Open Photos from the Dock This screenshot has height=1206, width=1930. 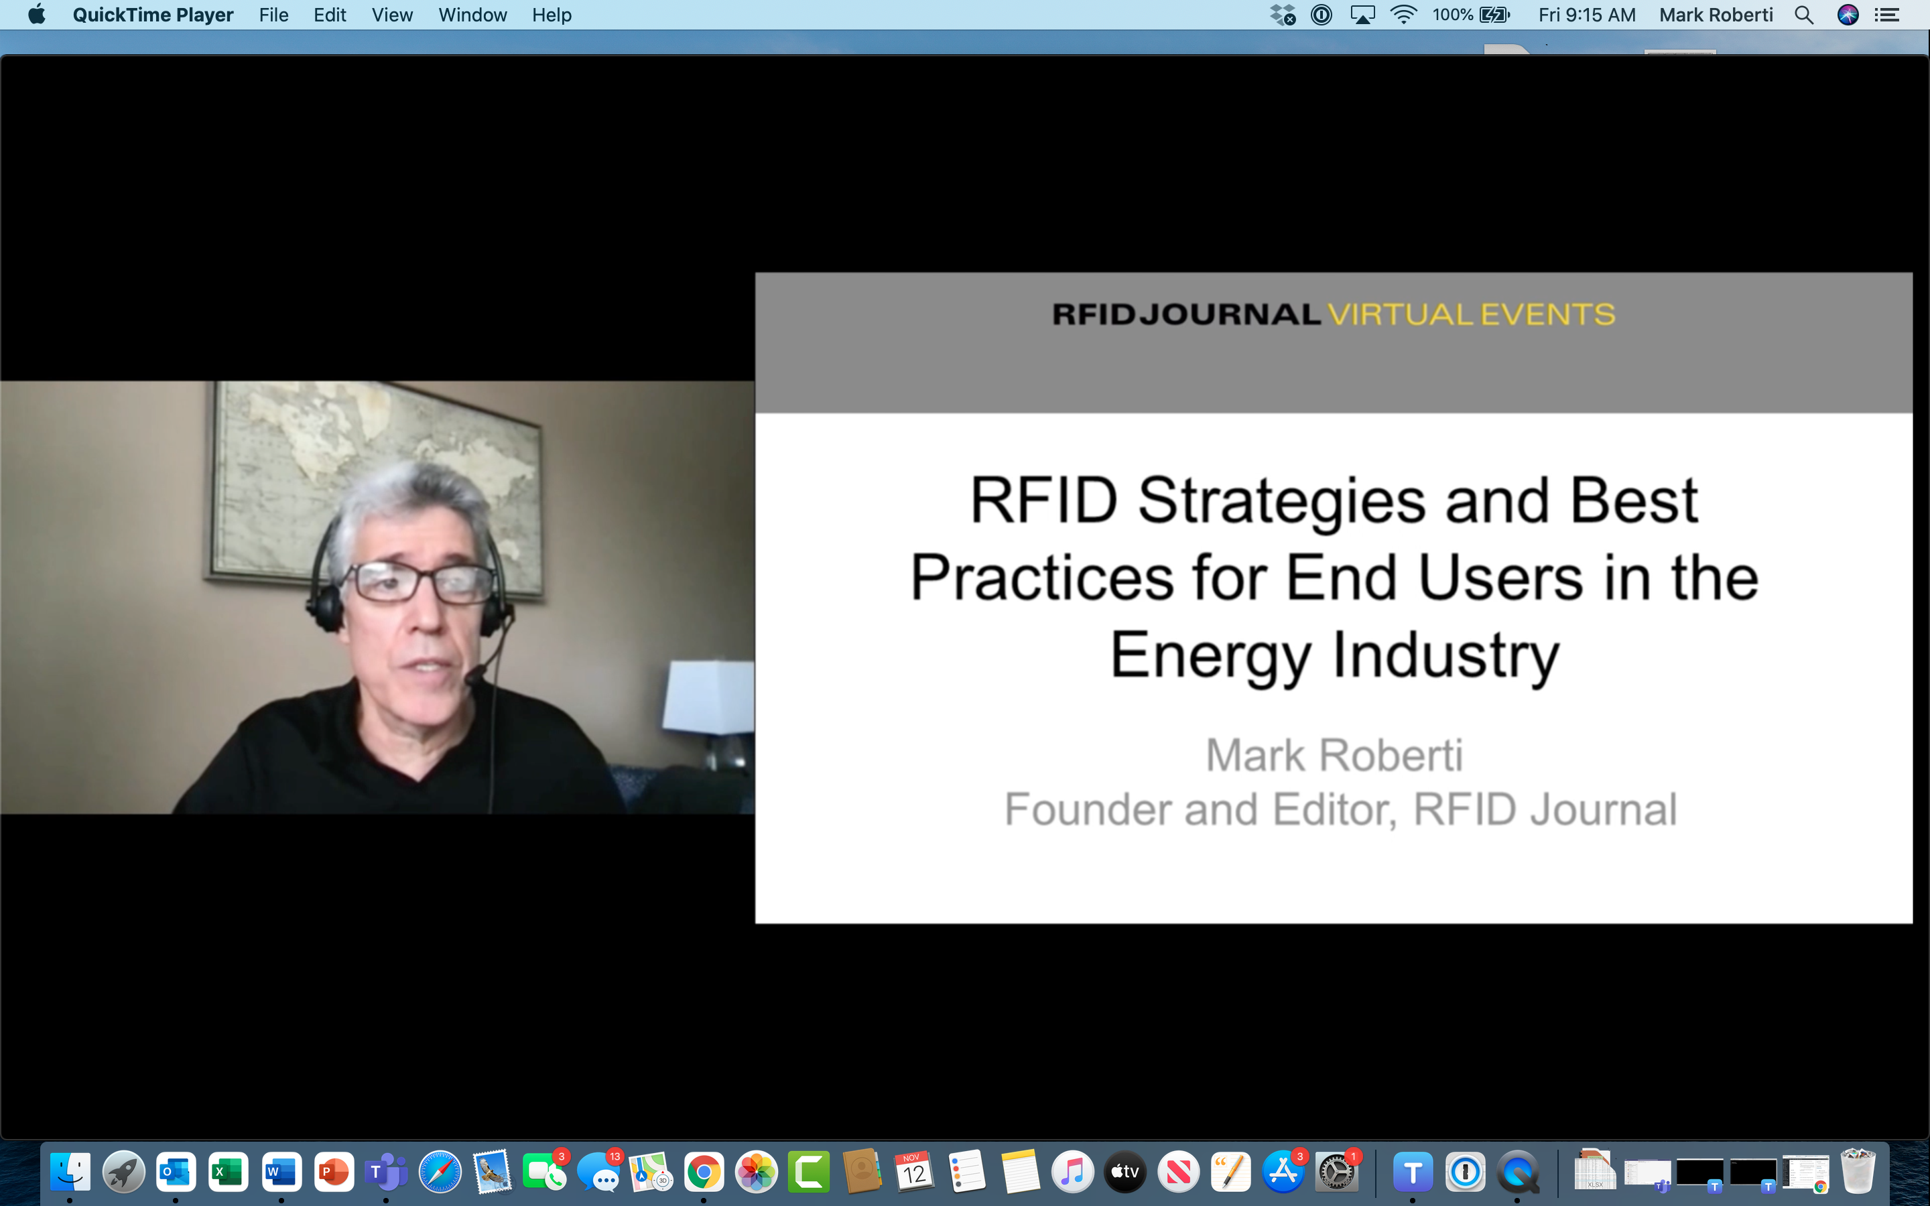[x=756, y=1172]
